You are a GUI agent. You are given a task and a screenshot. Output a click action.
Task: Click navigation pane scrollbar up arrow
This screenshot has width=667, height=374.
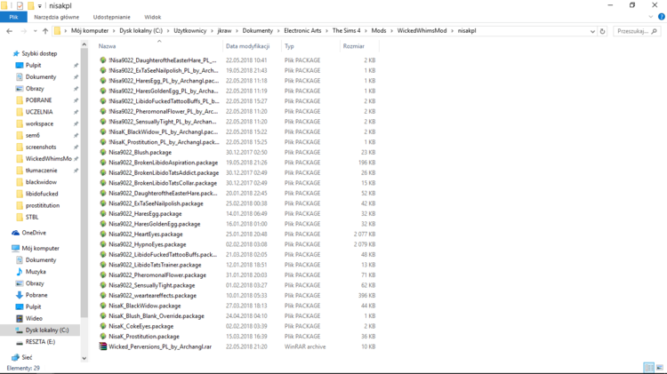coord(84,44)
